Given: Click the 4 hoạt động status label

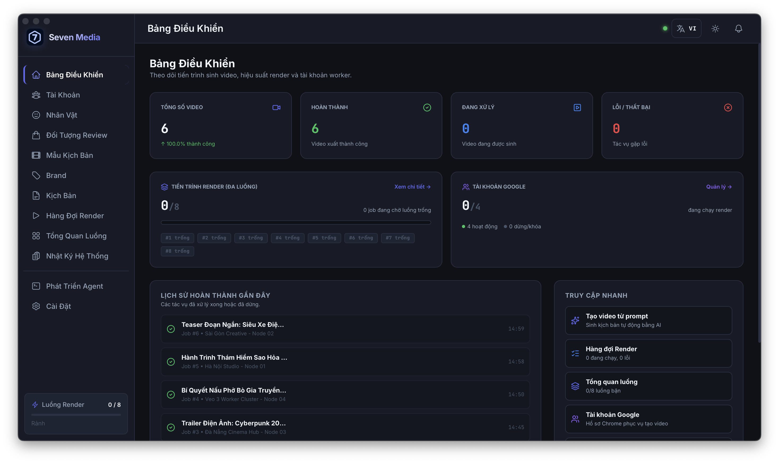Looking at the screenshot, I should pyautogui.click(x=479, y=226).
